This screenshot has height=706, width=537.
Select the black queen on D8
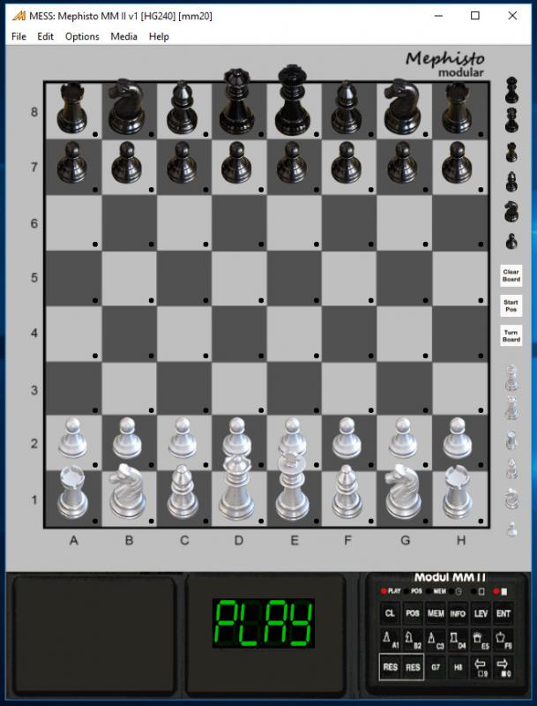pos(236,102)
